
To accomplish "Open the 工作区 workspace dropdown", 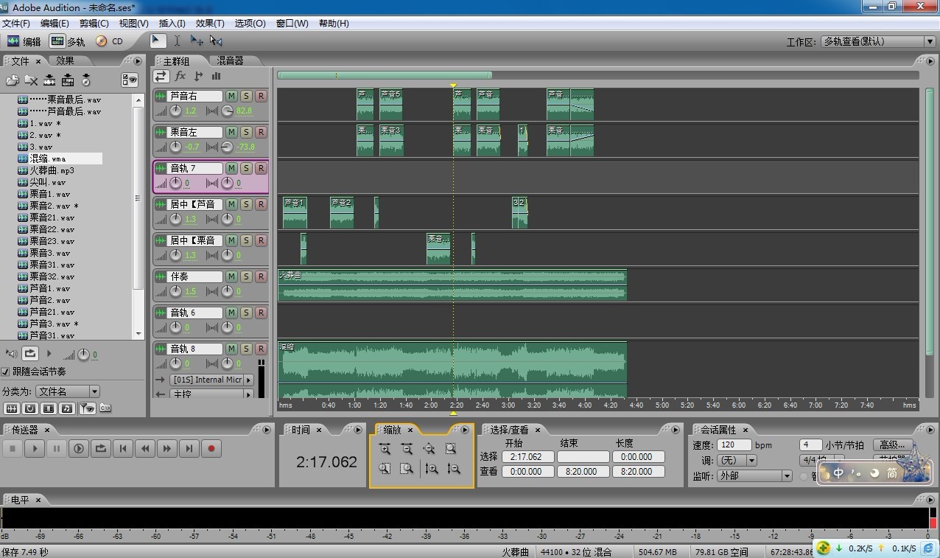I will point(878,42).
